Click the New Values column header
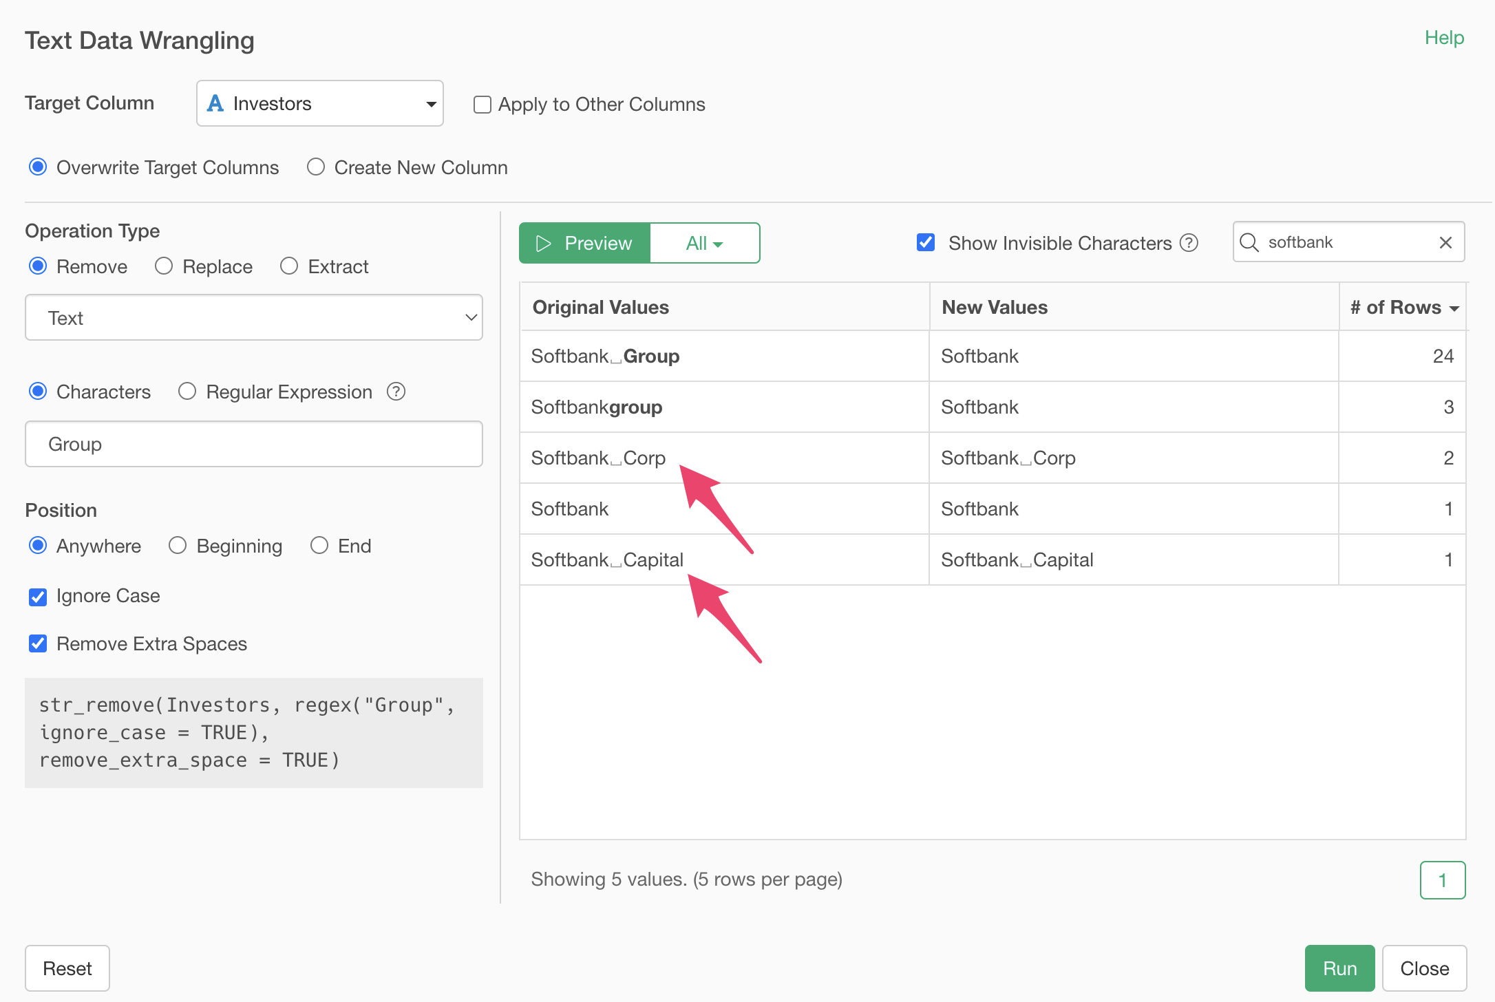1495x1002 pixels. [1134, 308]
